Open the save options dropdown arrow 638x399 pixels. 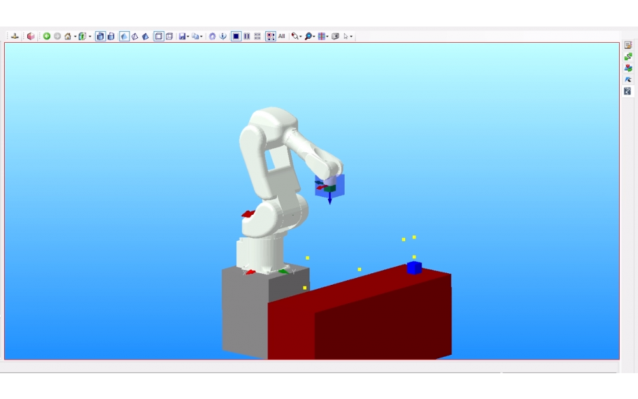188,37
